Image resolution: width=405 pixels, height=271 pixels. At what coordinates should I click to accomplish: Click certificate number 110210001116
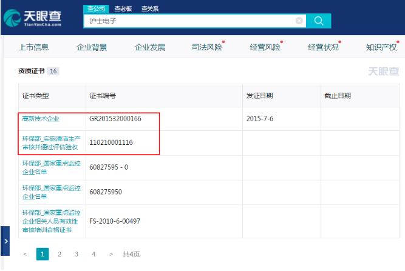tap(111, 142)
